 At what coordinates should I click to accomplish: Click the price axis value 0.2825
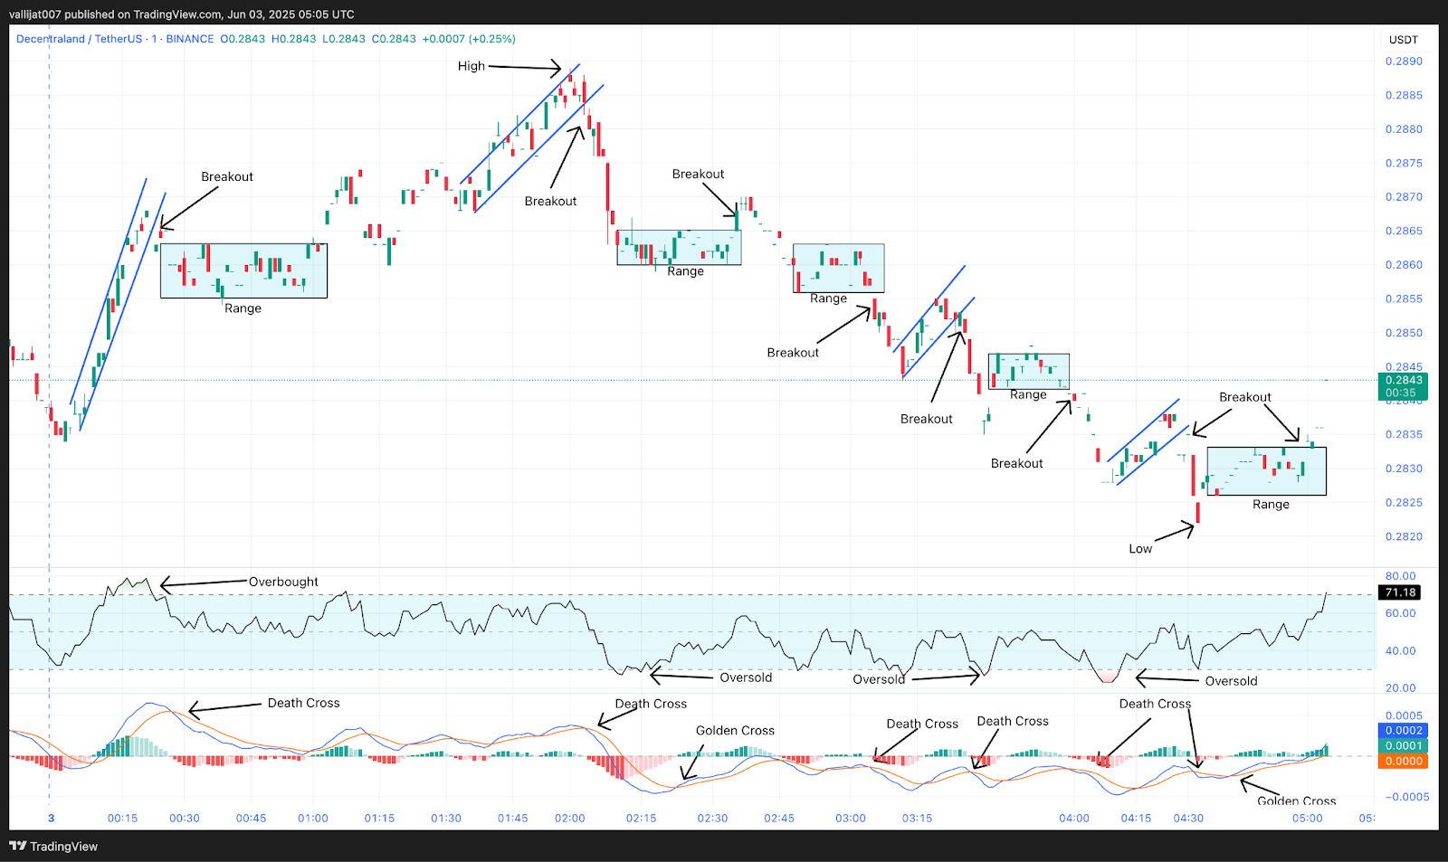click(1404, 503)
